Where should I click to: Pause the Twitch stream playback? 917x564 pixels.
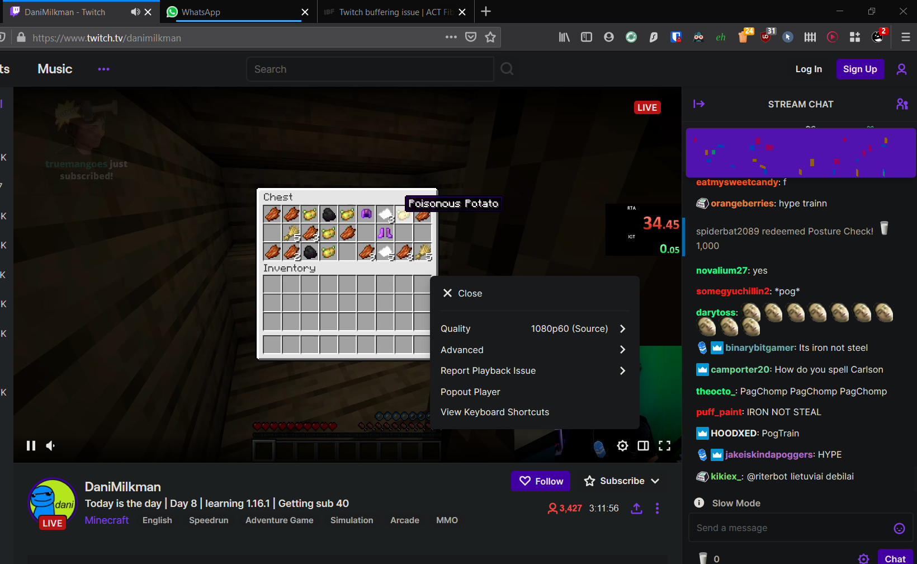(31, 445)
